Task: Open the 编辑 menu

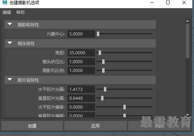Action: point(7,12)
